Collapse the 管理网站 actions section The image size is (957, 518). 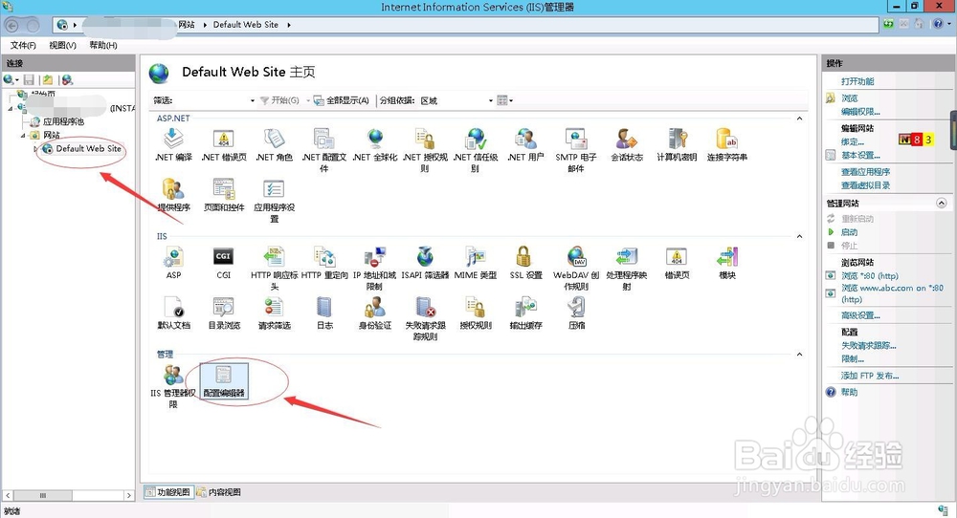pyautogui.click(x=941, y=203)
